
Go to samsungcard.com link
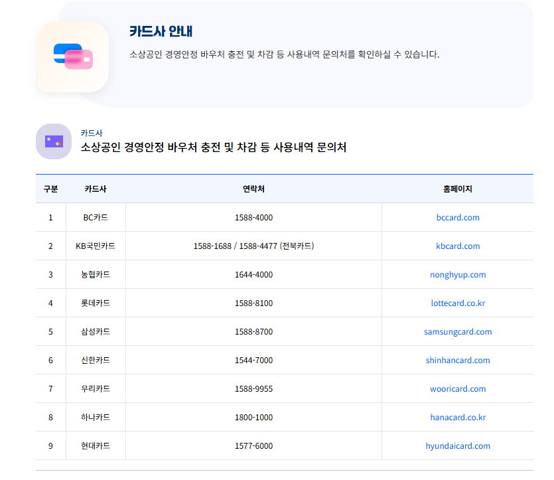pos(458,332)
